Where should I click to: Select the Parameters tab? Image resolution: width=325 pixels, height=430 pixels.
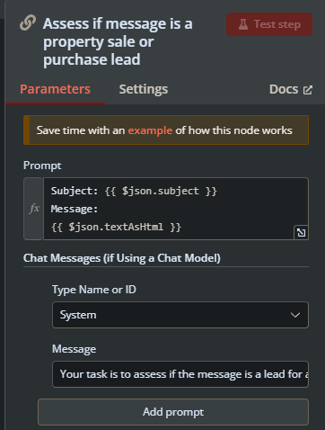pos(55,89)
